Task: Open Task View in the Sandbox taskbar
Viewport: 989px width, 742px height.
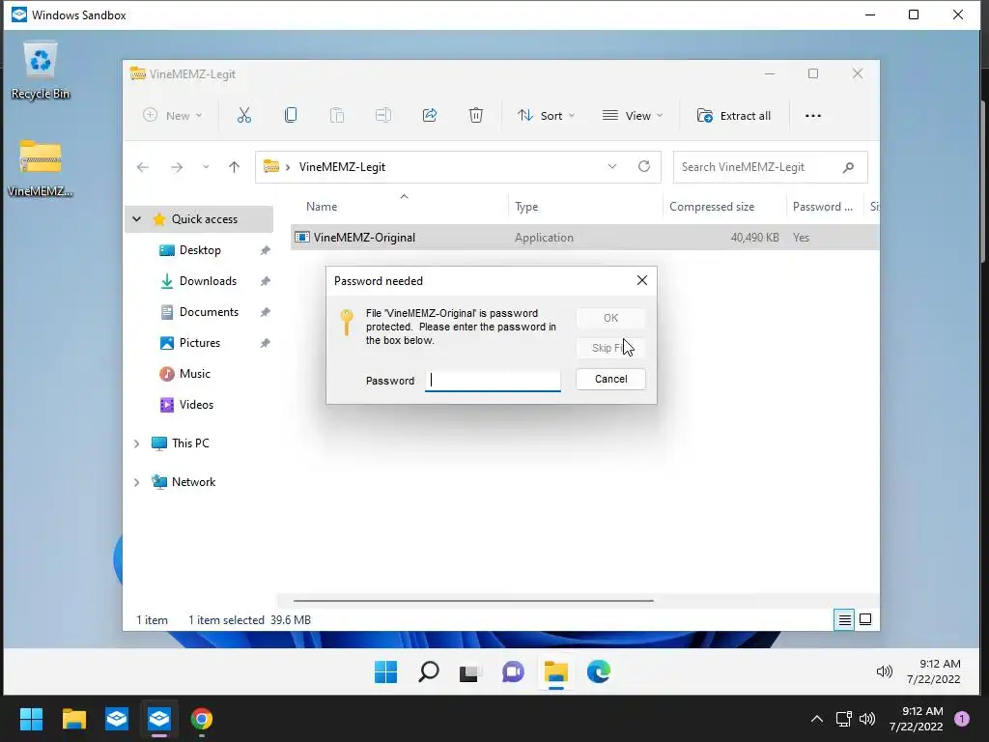Action: point(470,672)
